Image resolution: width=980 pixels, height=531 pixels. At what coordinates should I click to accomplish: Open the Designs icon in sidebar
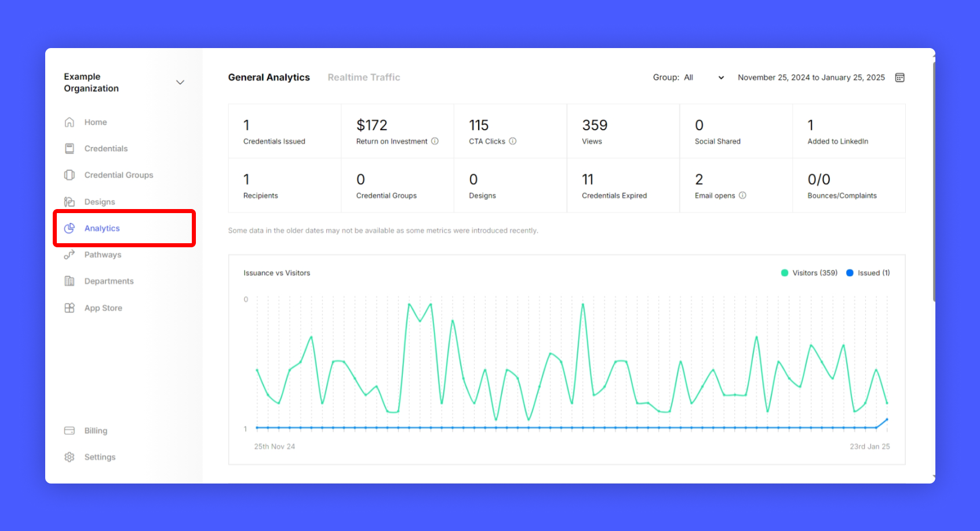[x=70, y=202]
